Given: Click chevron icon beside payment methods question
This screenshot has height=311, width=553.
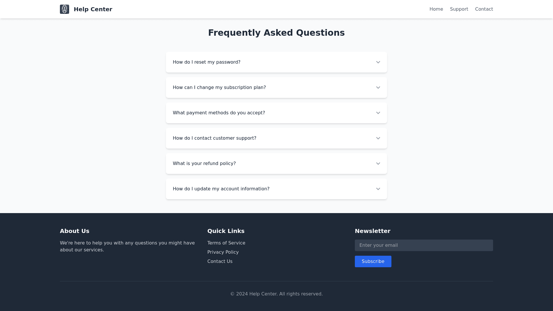Looking at the screenshot, I should [x=378, y=113].
